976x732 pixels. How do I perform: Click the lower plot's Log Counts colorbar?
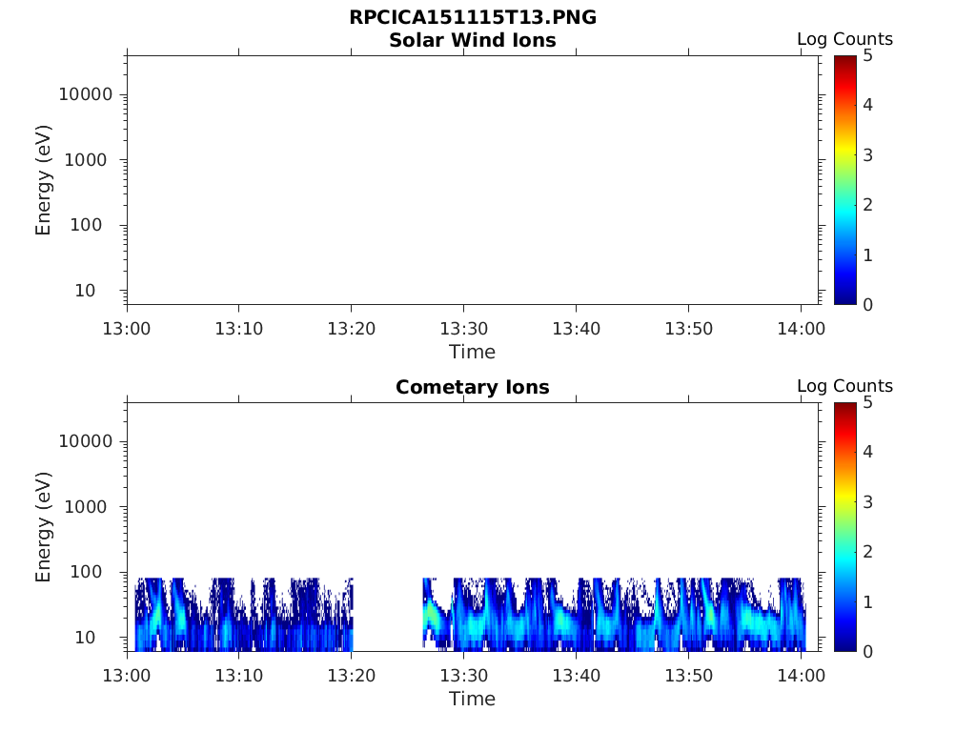coord(845,526)
